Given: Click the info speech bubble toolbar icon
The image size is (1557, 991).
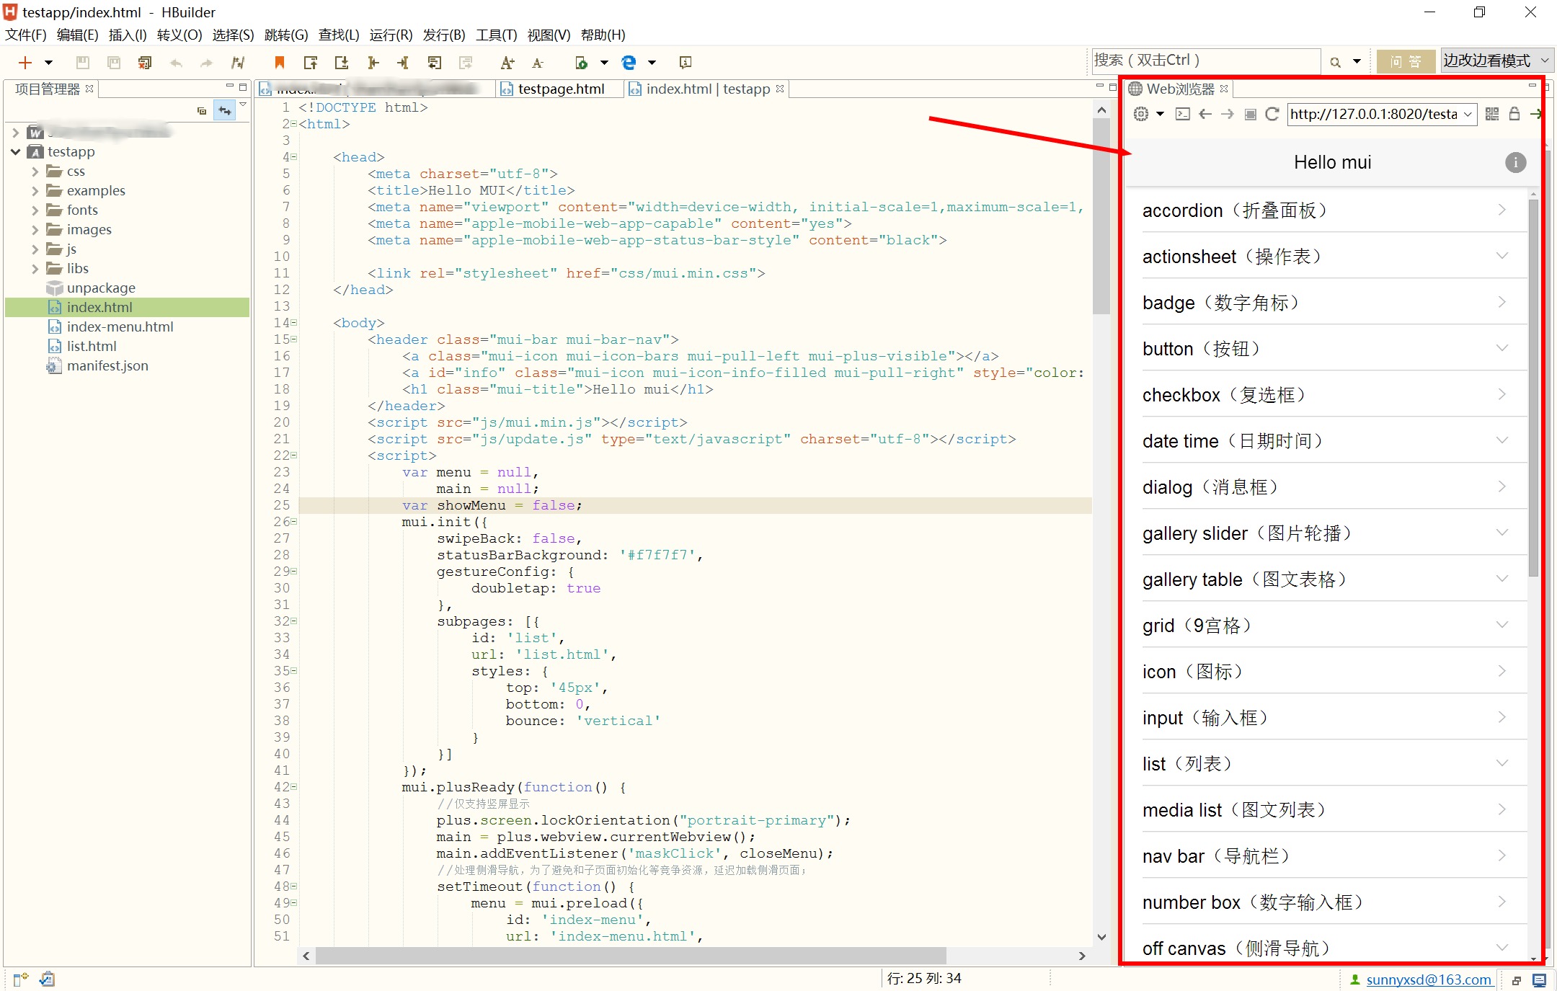Looking at the screenshot, I should (686, 63).
